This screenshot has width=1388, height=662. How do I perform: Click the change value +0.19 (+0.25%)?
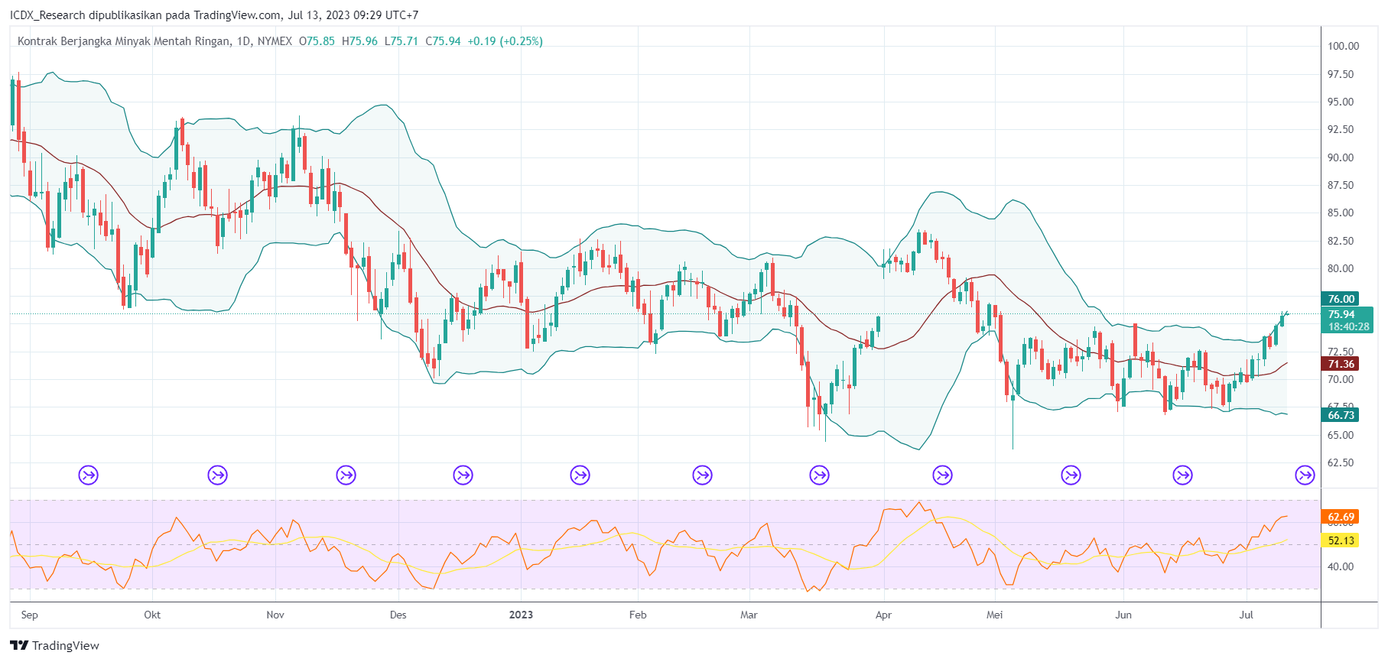click(x=505, y=41)
